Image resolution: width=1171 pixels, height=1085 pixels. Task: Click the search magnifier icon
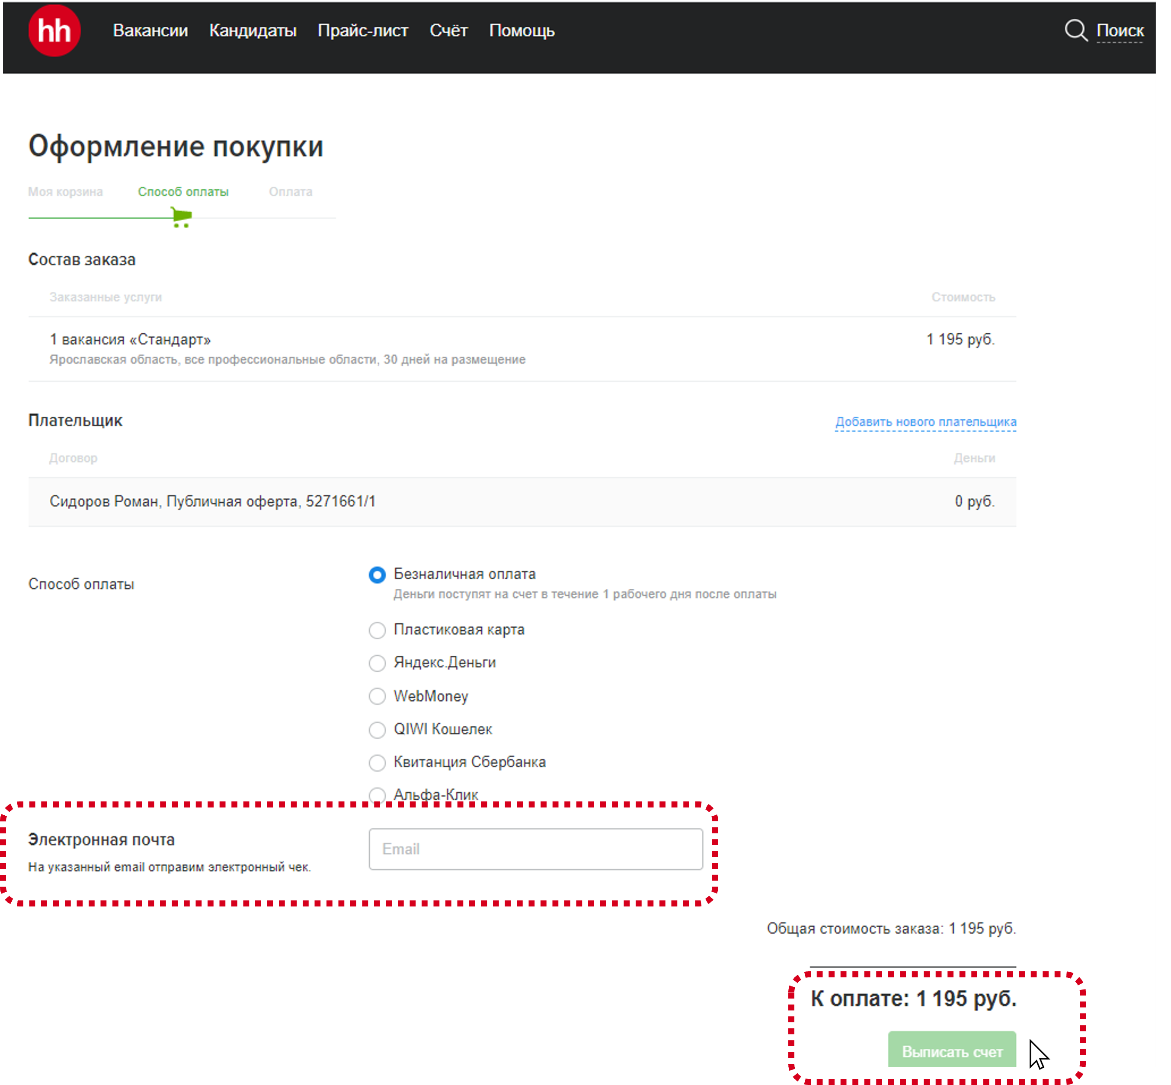(1076, 31)
